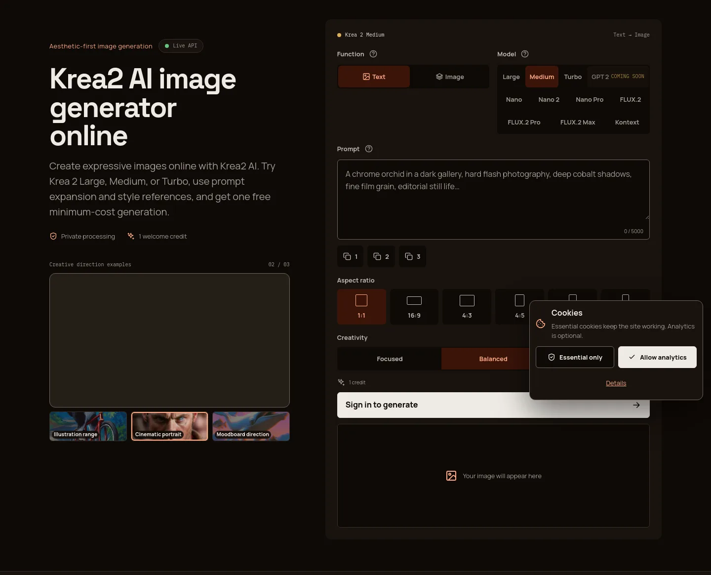Click the '1 welcome credit' text
The width and height of the screenshot is (711, 575).
point(162,236)
